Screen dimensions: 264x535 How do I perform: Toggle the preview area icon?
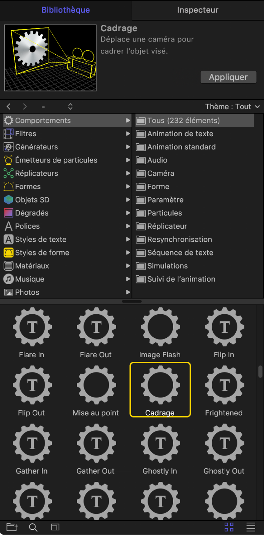(x=55, y=527)
